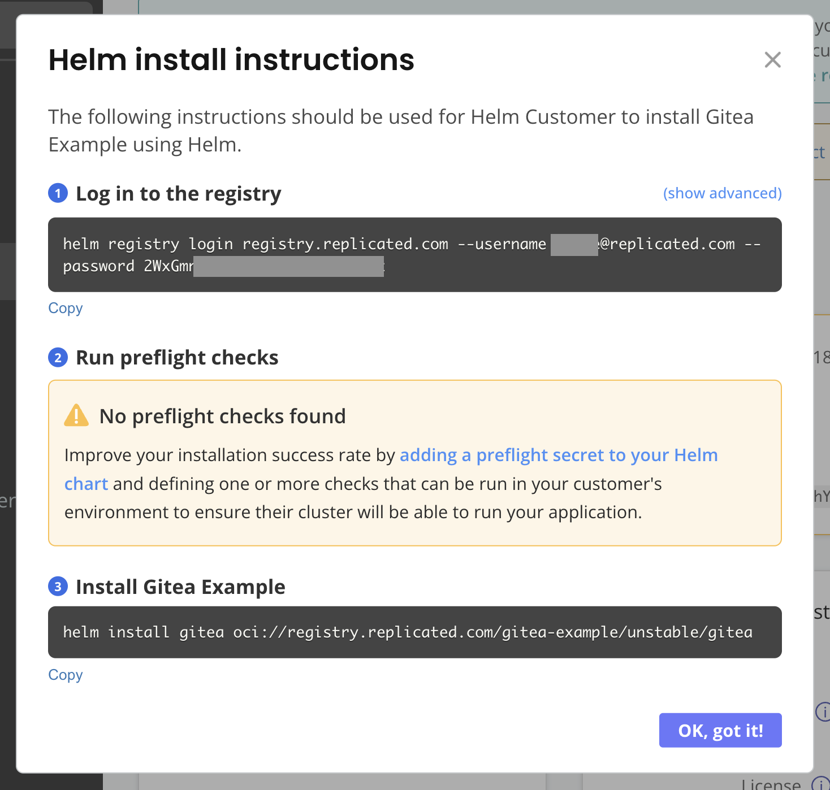Dismiss dialog with OK, got it button
Image resolution: width=830 pixels, height=790 pixels.
pos(720,730)
